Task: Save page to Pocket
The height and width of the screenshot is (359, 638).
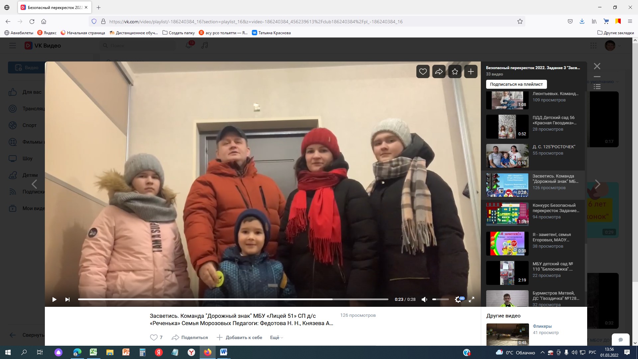Action: 570,22
